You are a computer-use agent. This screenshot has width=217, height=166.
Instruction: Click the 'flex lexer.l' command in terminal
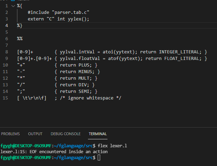(x=112, y=146)
